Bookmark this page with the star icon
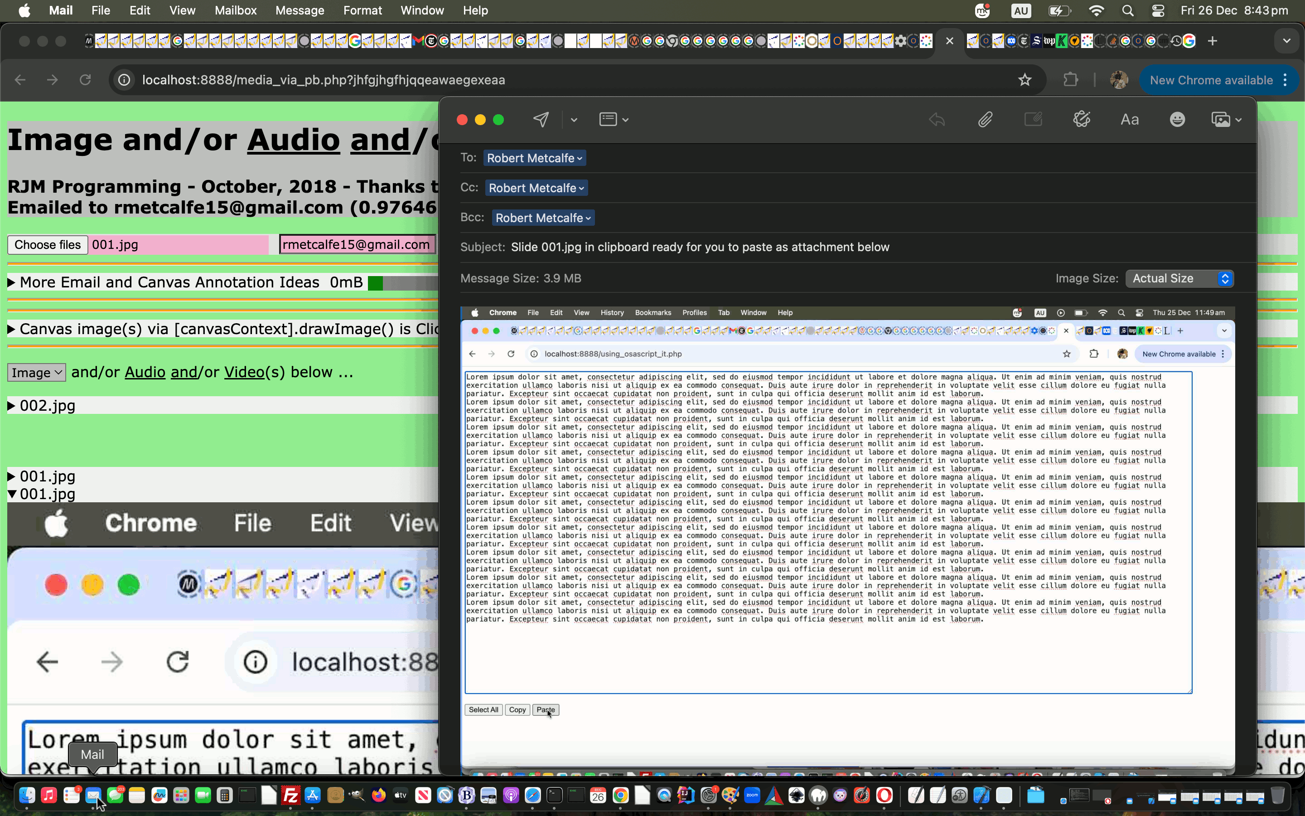 tap(1025, 80)
